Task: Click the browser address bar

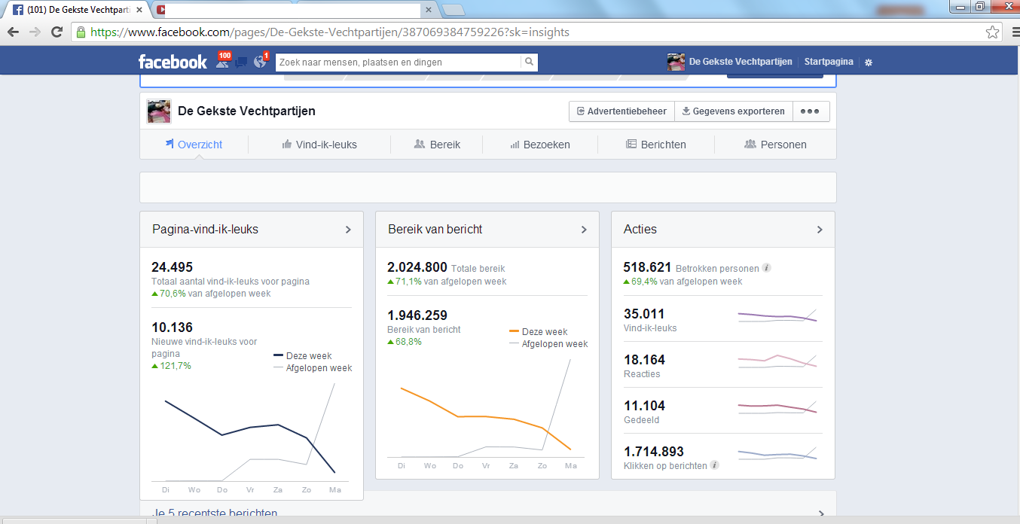Action: (x=536, y=32)
